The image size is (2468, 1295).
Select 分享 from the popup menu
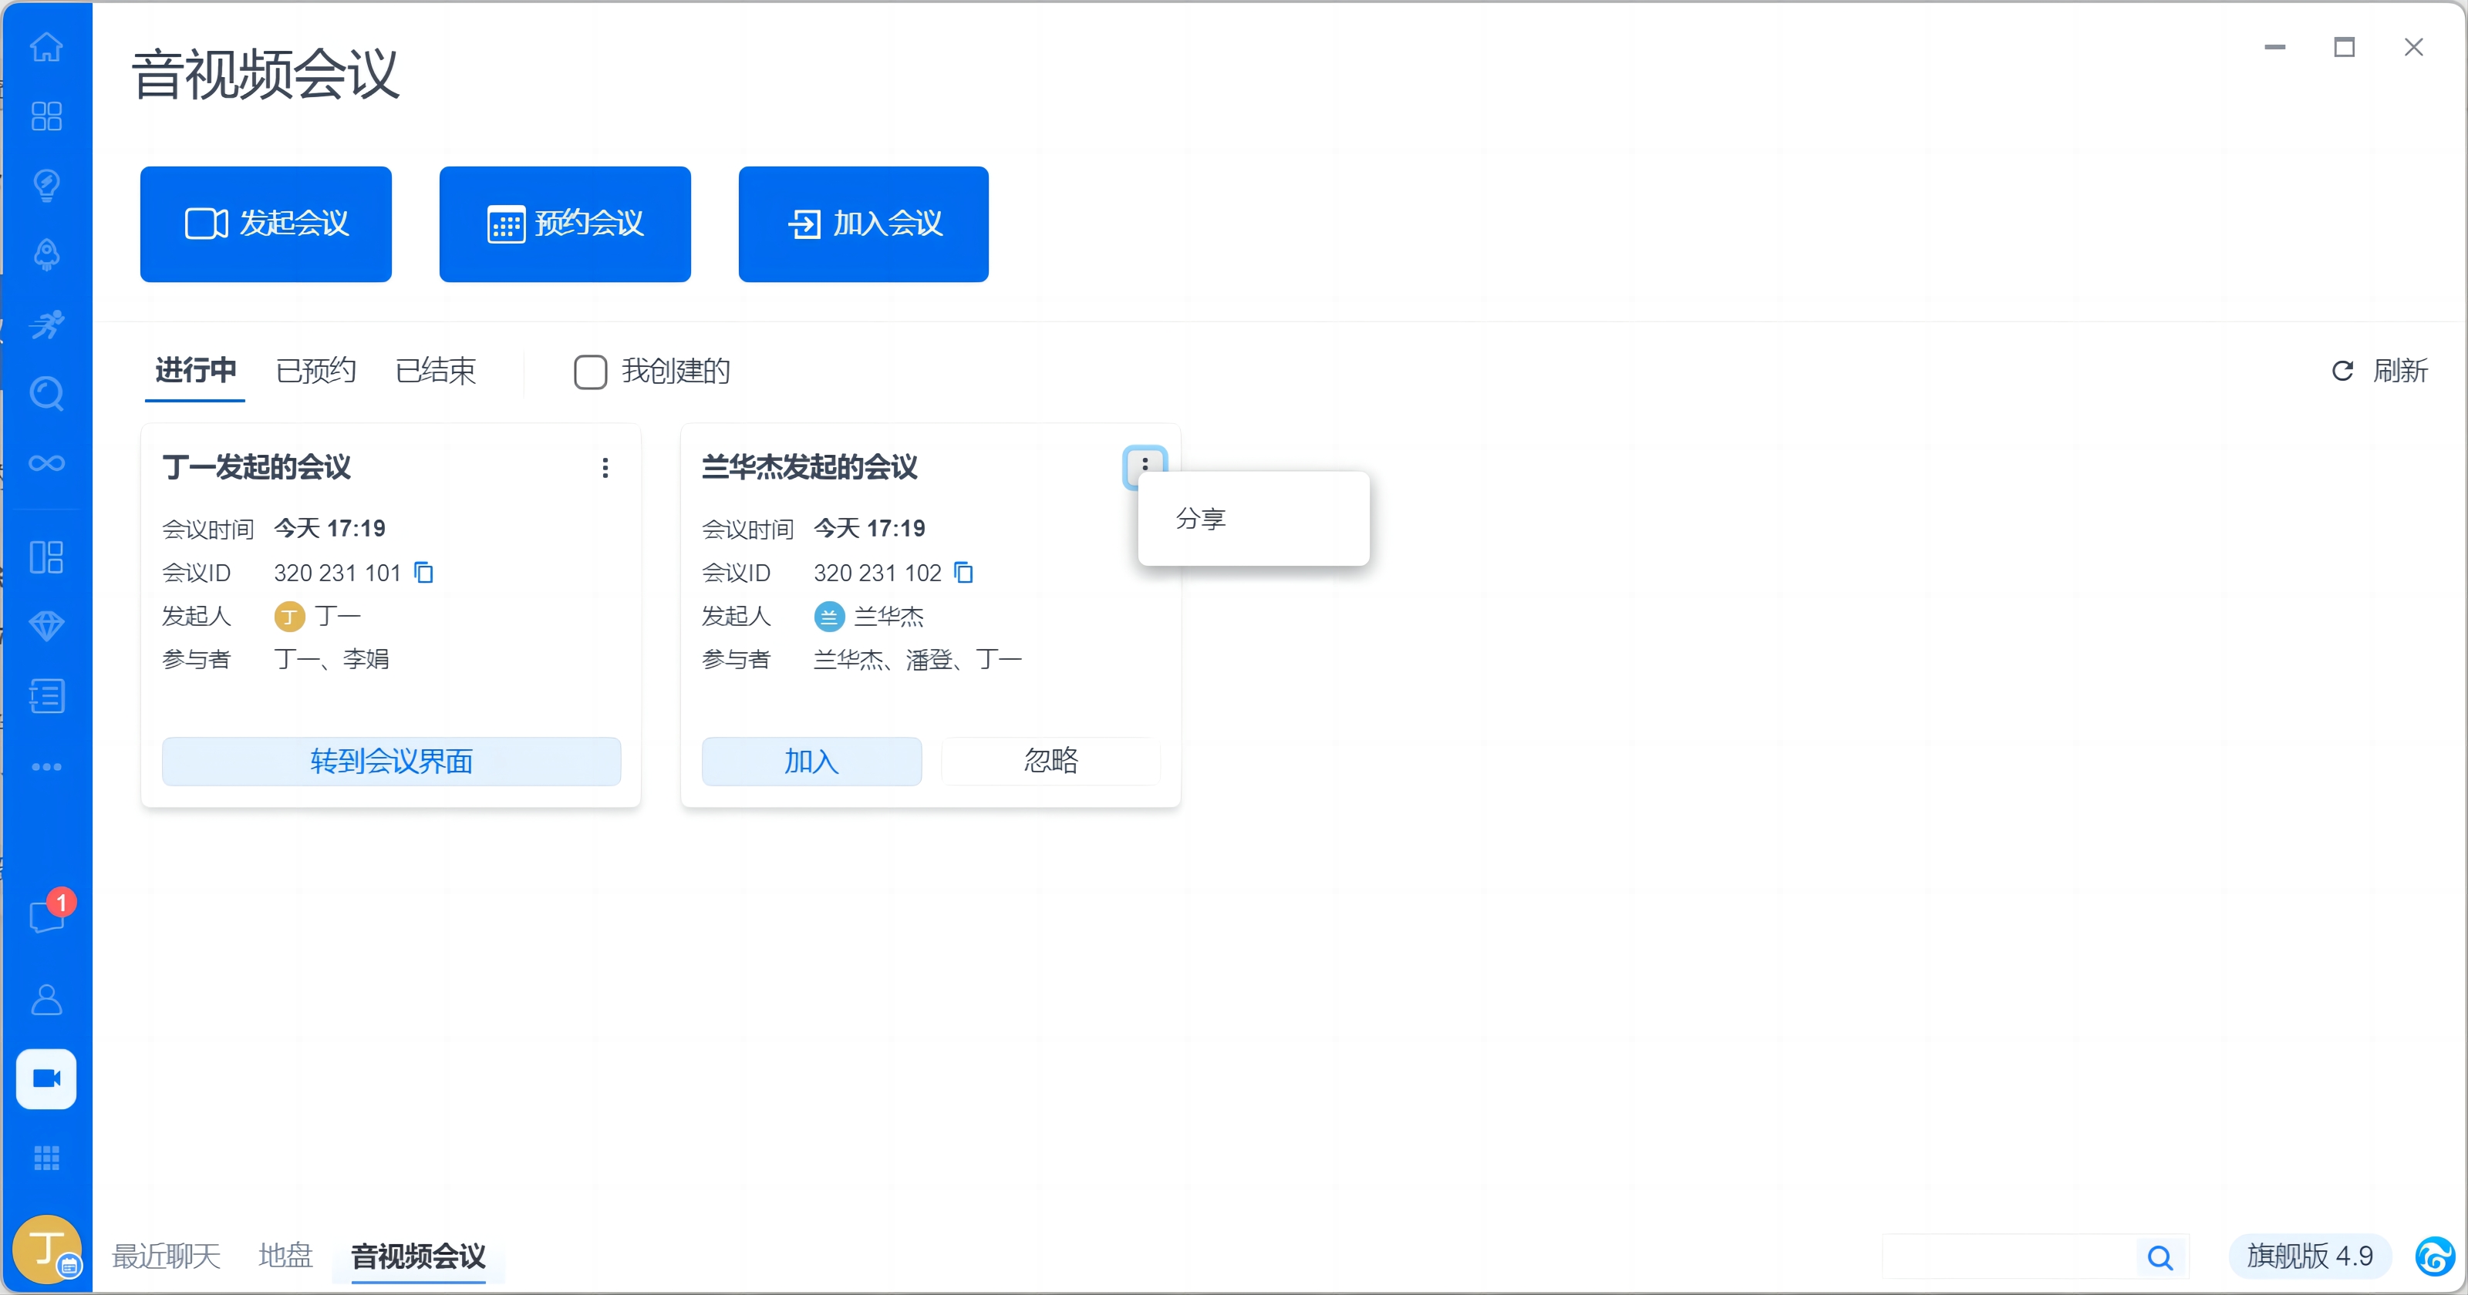tap(1201, 518)
